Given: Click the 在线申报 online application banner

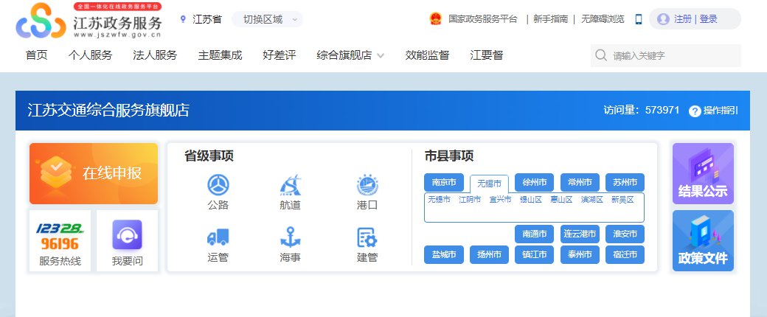Looking at the screenshot, I should click(x=94, y=173).
